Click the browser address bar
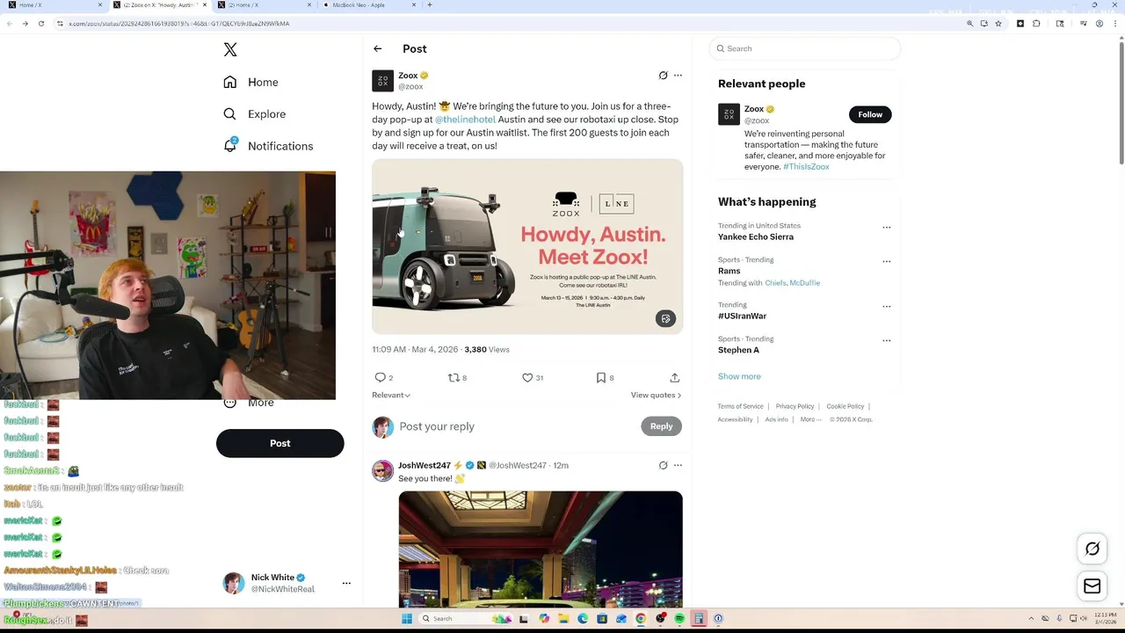Screen dimensions: 1125x633 (510, 24)
